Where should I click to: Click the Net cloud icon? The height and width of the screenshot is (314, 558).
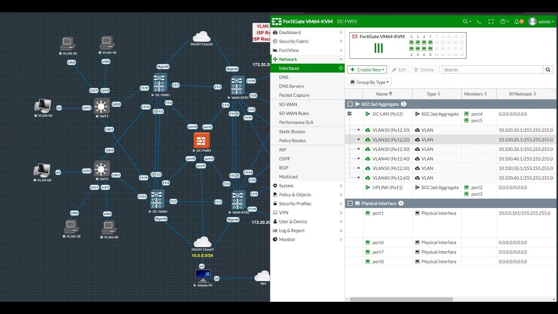coord(262,276)
